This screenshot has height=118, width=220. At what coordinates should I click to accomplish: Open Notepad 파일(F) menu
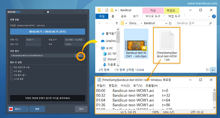pyautogui.click(x=101, y=86)
